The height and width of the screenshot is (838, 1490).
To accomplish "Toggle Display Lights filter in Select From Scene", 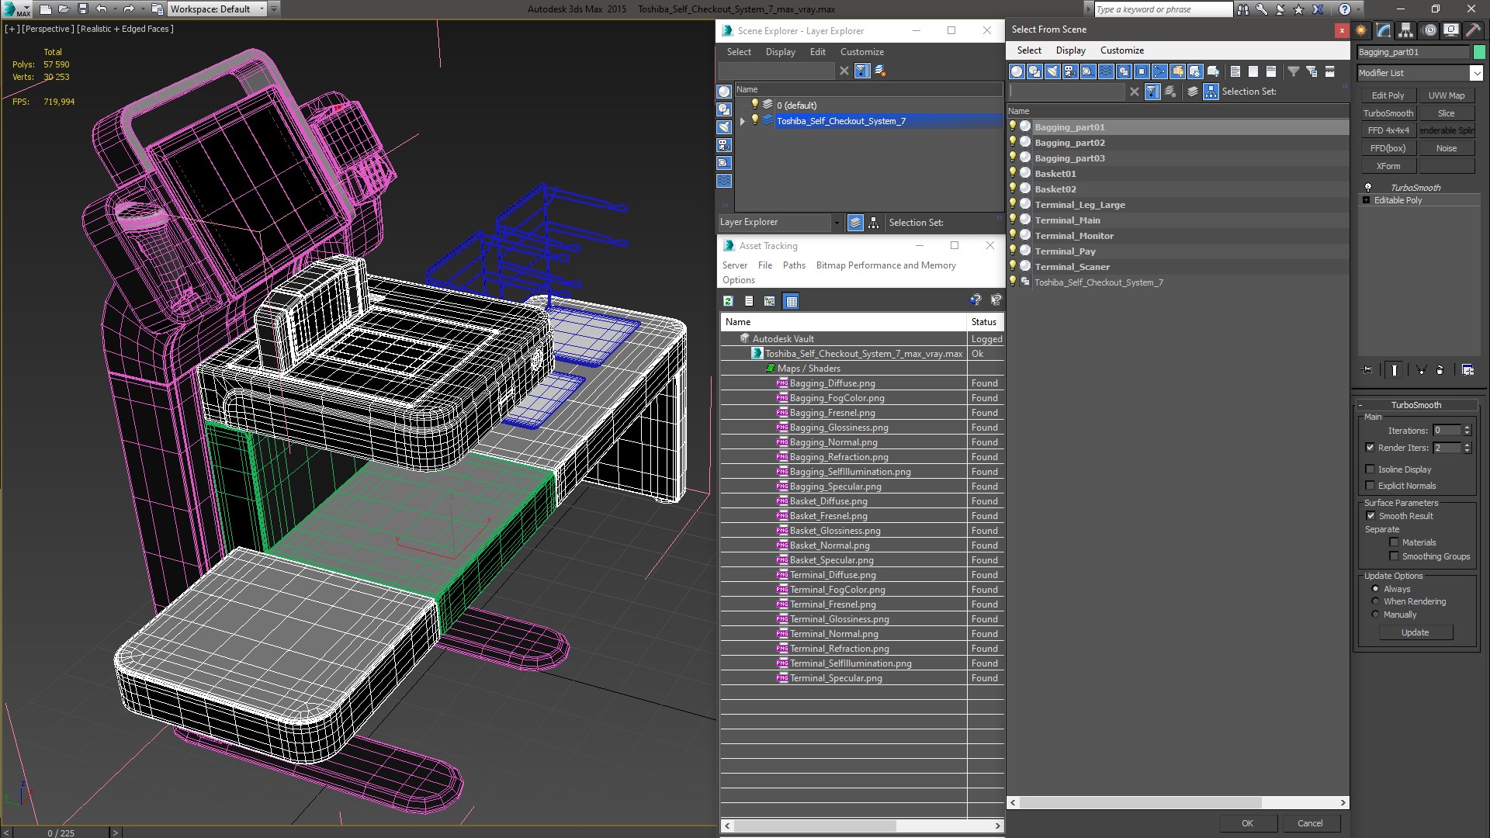I will (1052, 71).
